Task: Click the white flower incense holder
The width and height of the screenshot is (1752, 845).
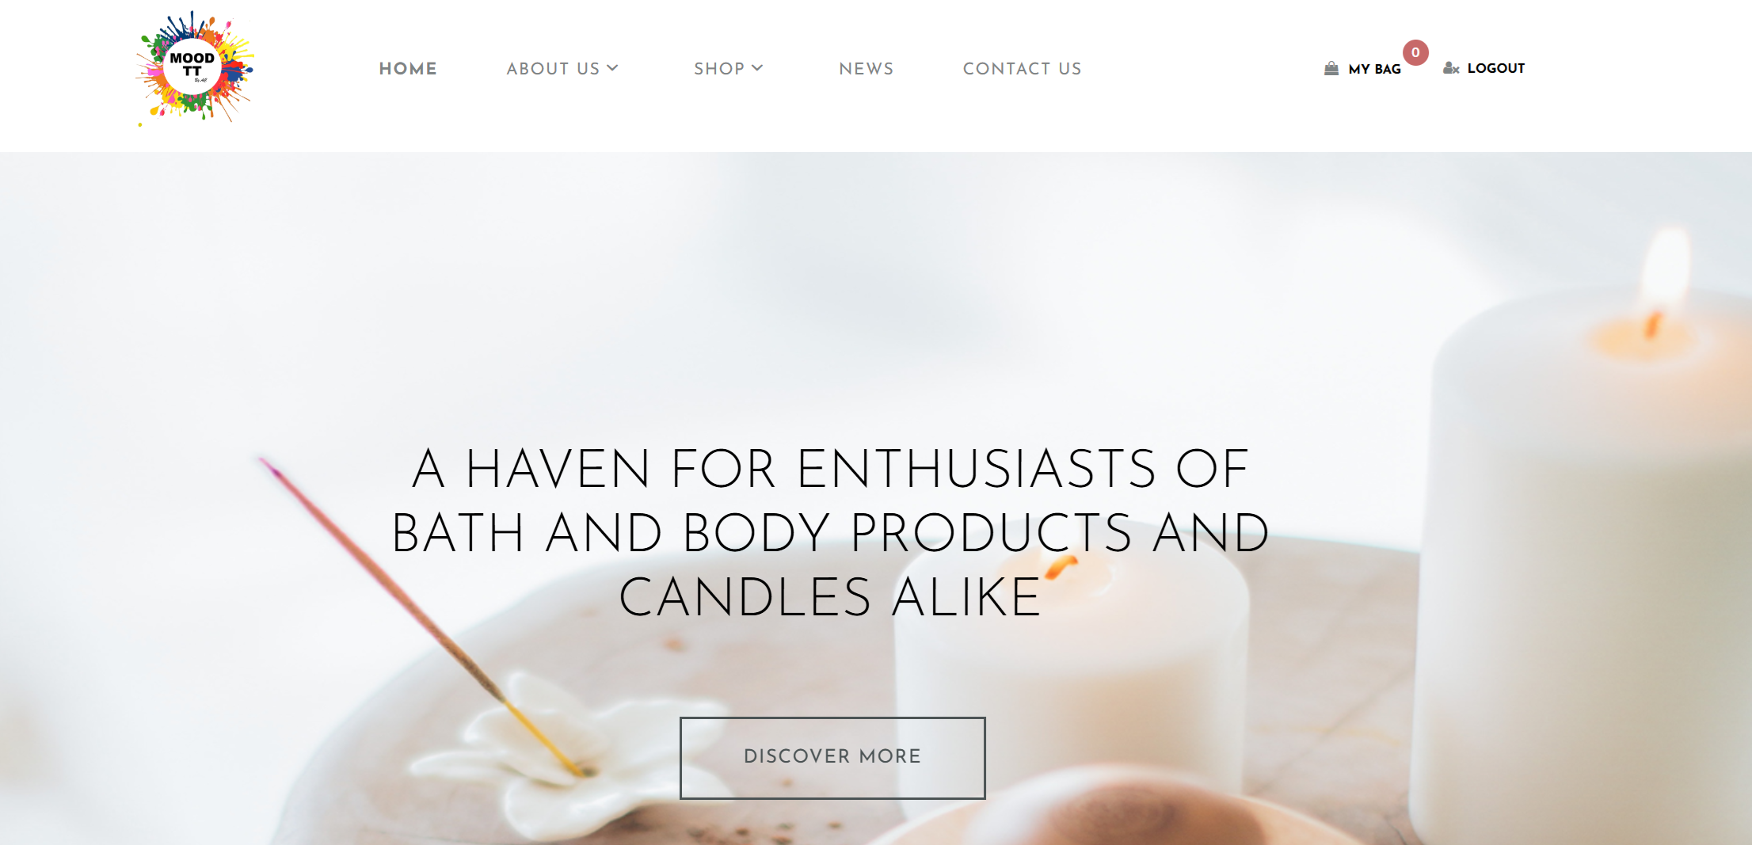Action: [570, 760]
